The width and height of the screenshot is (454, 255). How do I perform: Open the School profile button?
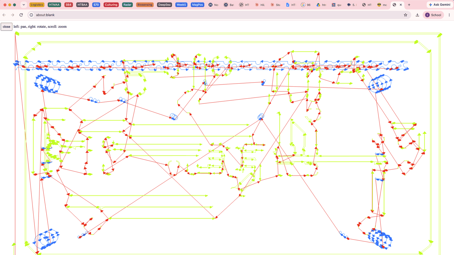[433, 15]
